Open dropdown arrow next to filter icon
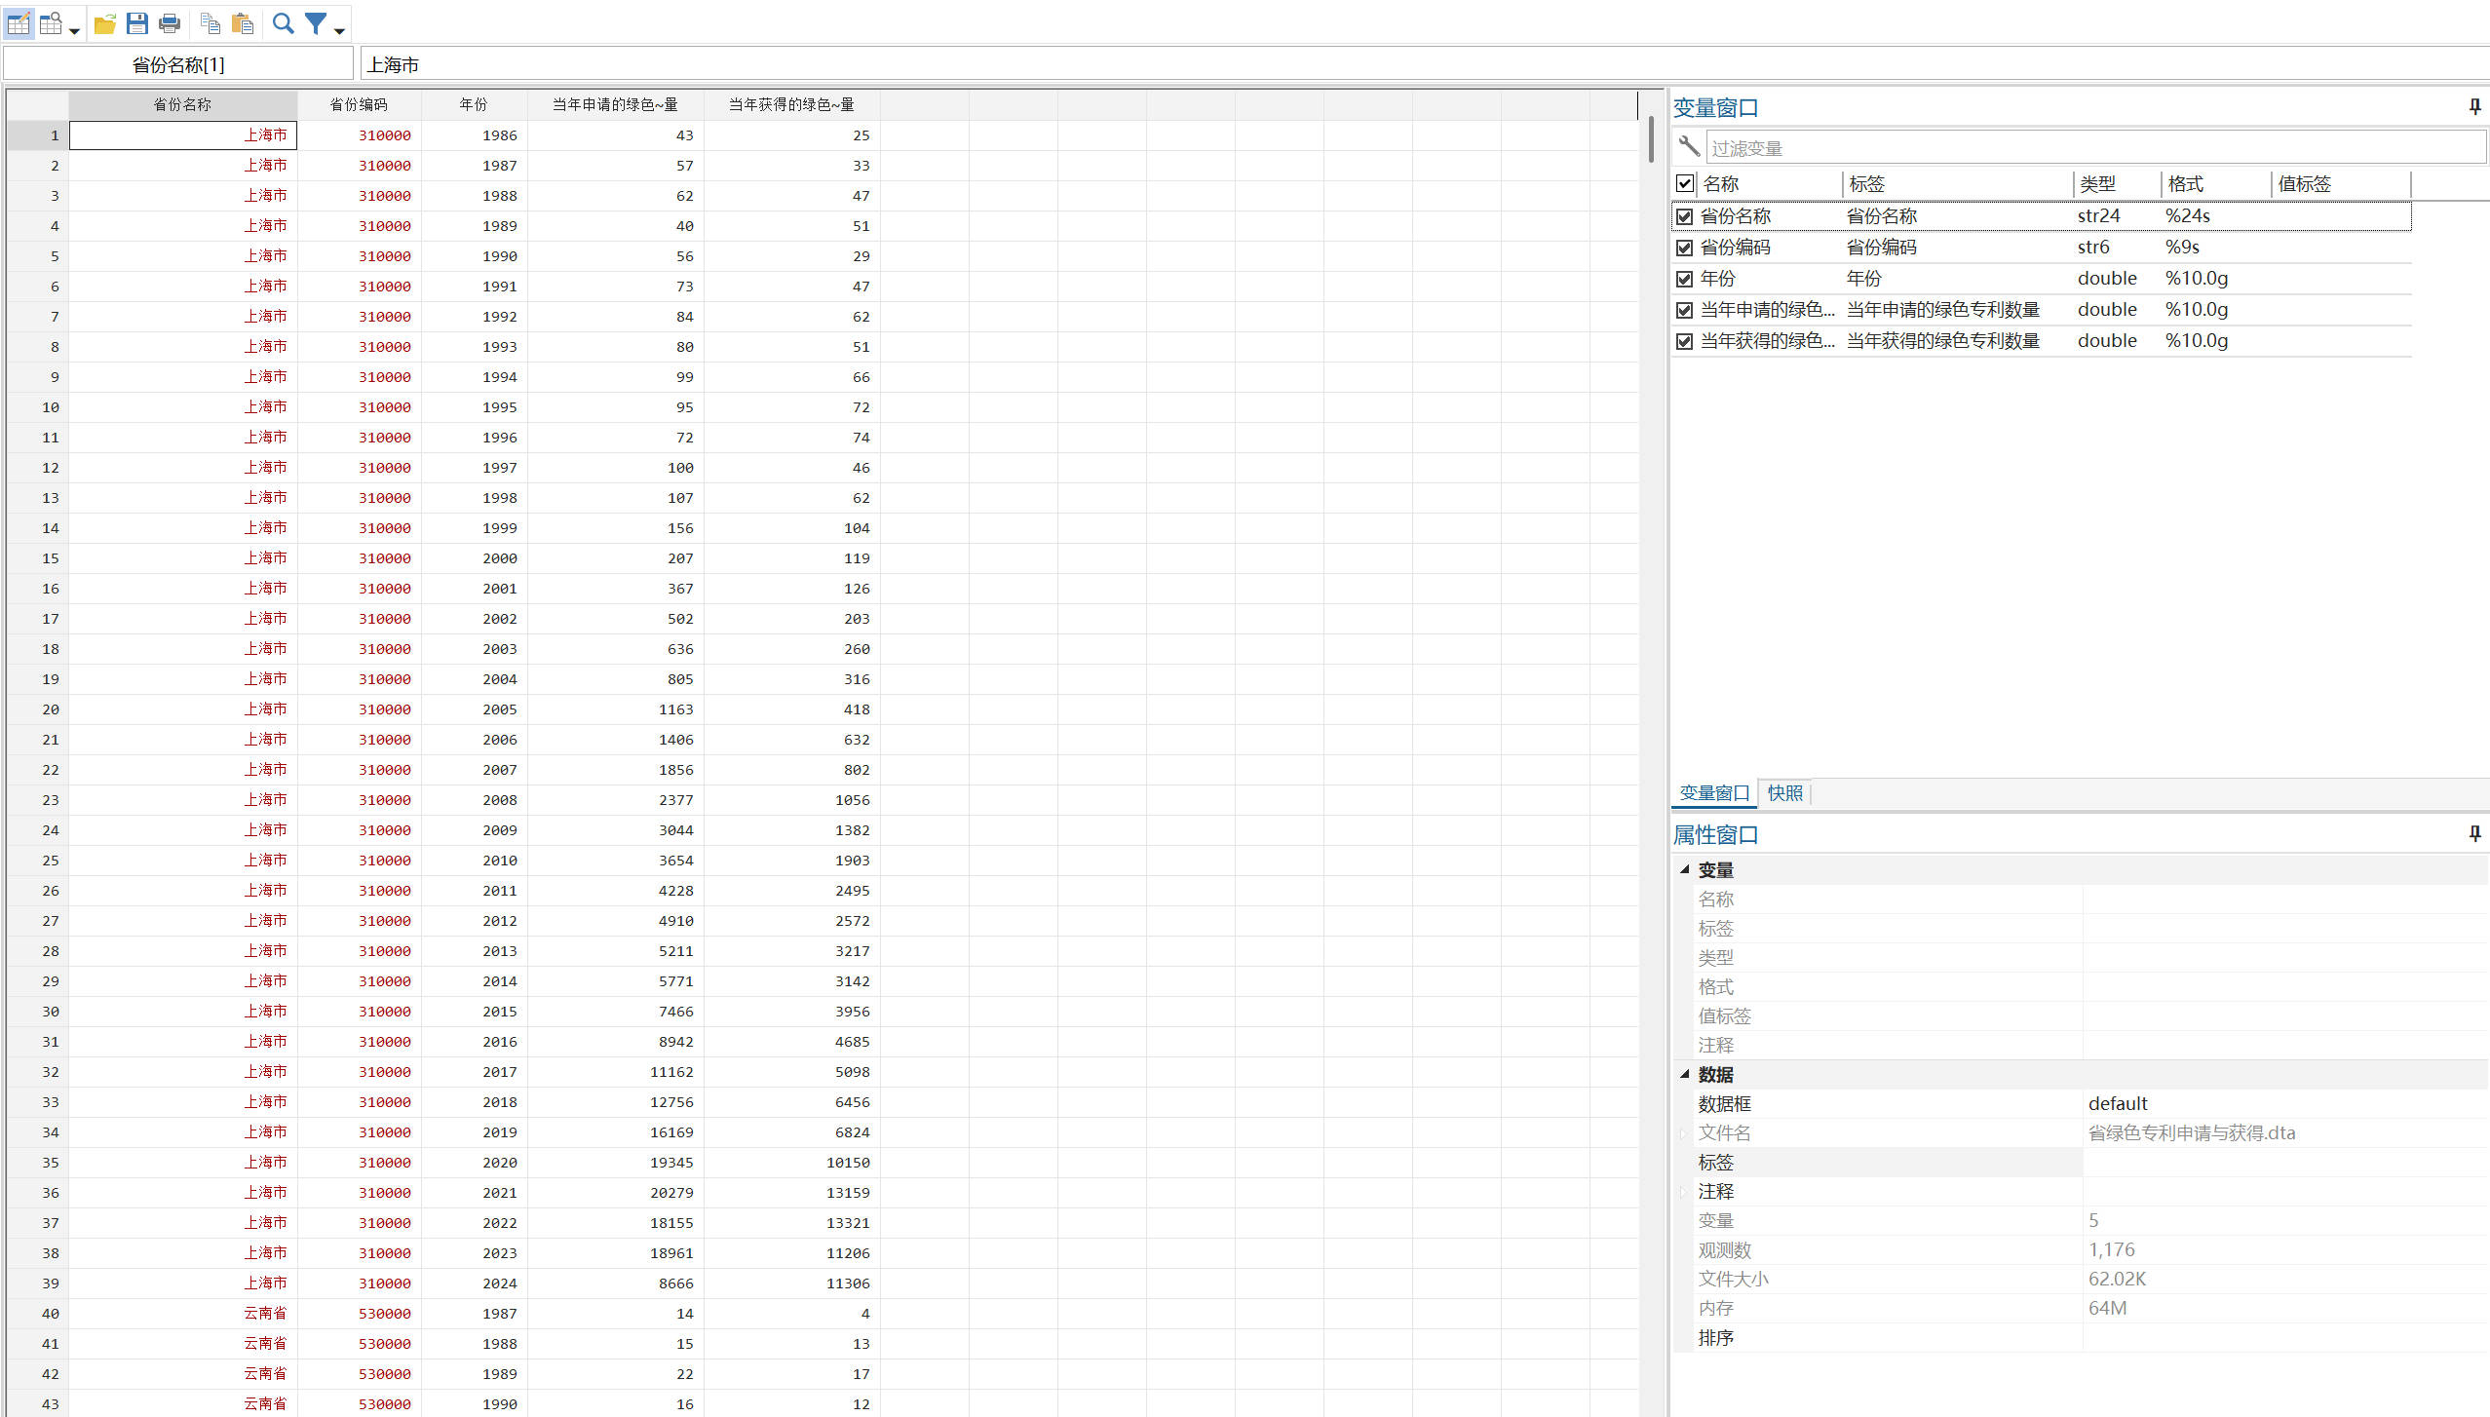Image resolution: width=2490 pixels, height=1417 pixels. (339, 31)
